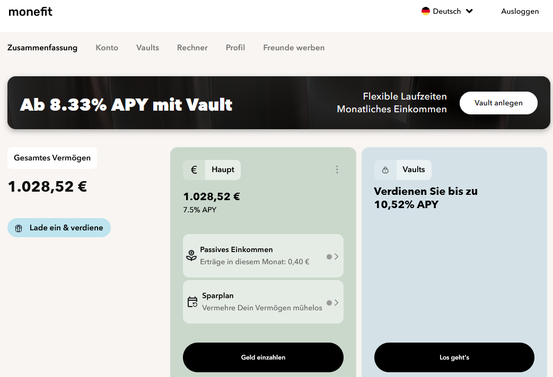The image size is (553, 377).
Task: Click the Sparplan calendar icon
Action: (192, 302)
